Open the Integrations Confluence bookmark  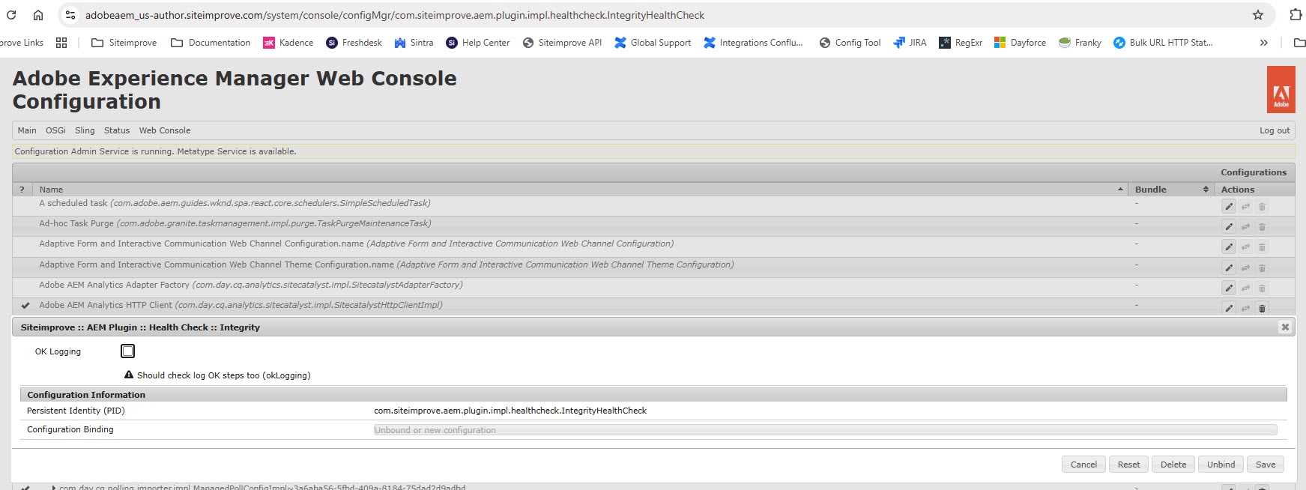[753, 43]
